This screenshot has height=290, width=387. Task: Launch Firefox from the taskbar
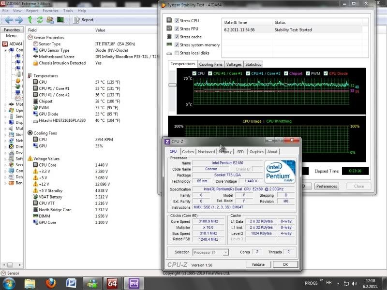51,283
